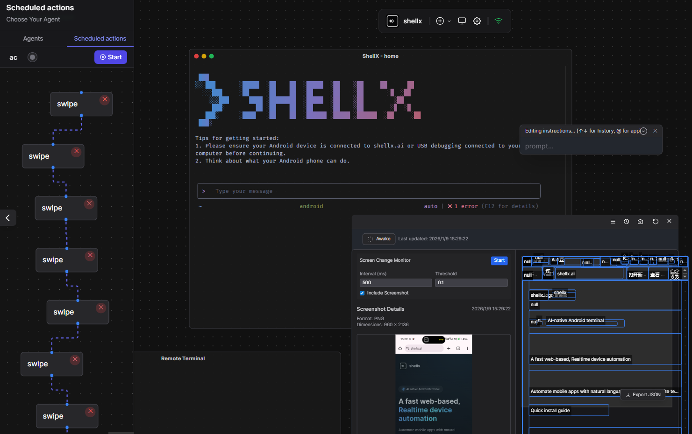Toggle the agent status circle next to ac

click(x=32, y=57)
